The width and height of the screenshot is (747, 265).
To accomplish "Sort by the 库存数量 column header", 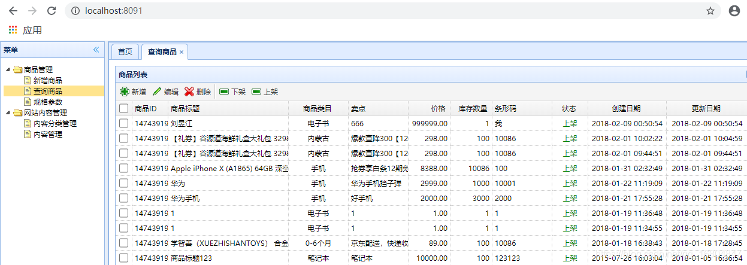I will point(471,108).
